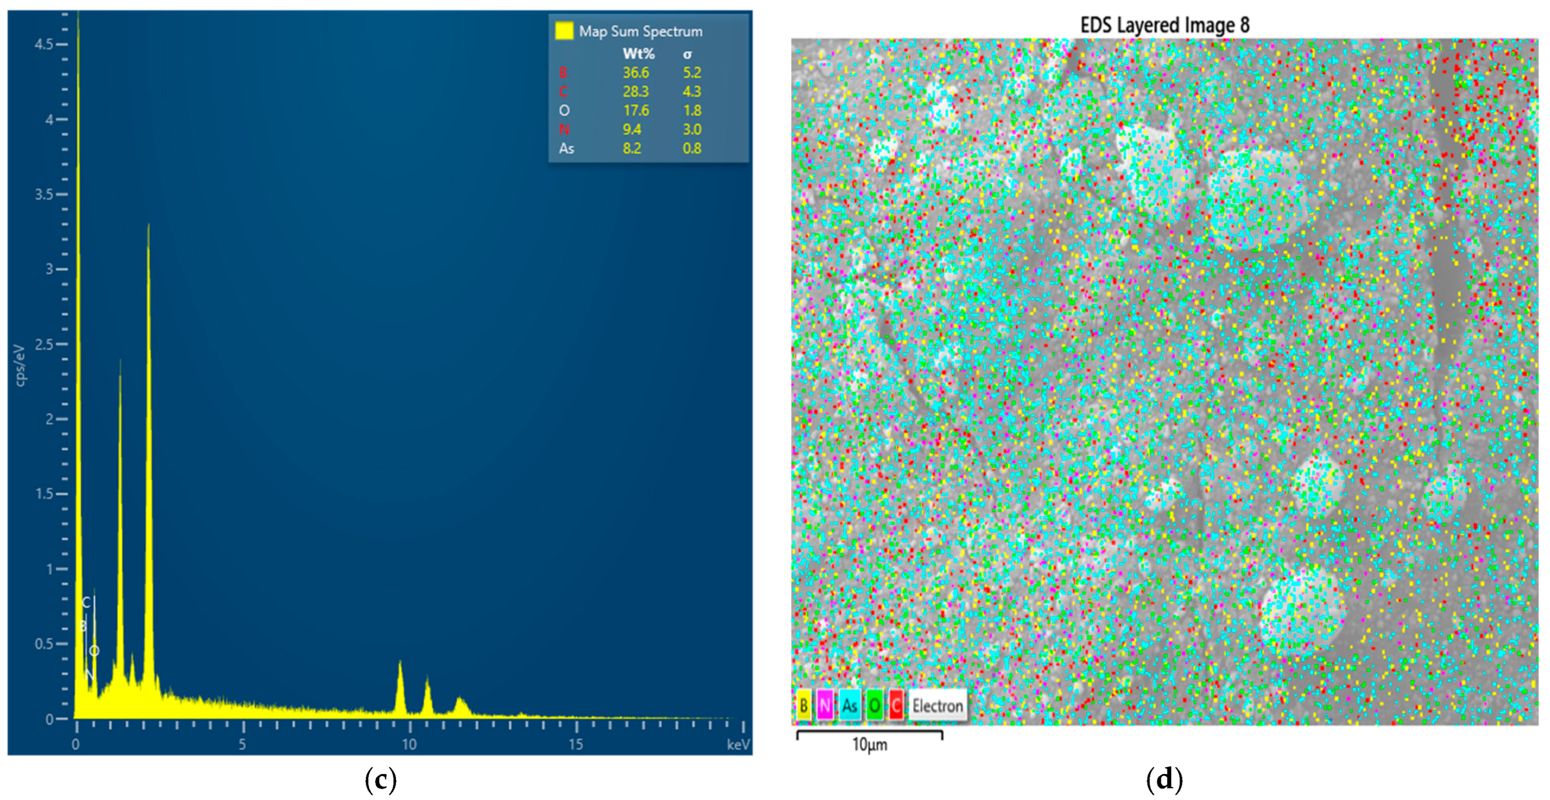Screen dimensions: 1550x800
Task: Click the keV axis unit label
Action: pyautogui.click(x=738, y=745)
